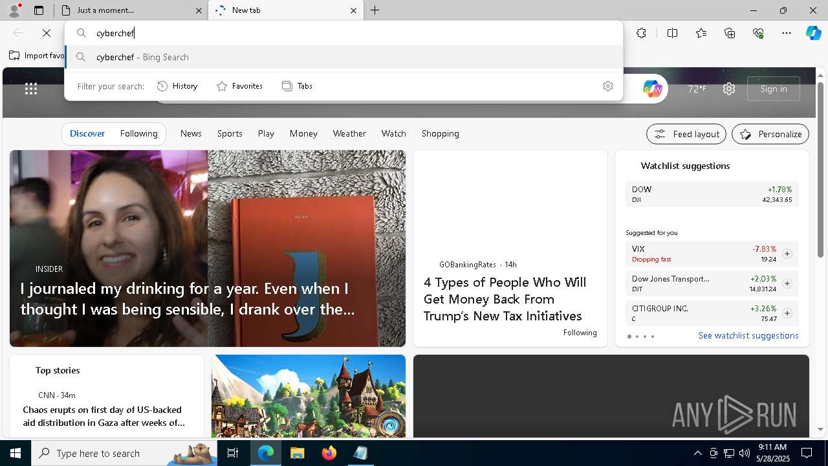Open Browser essentials heart icon
828x466 pixels.
point(759,33)
